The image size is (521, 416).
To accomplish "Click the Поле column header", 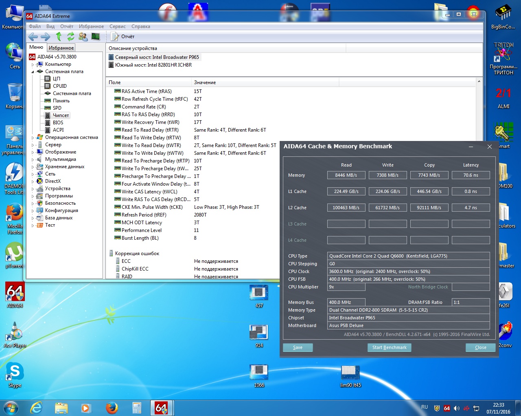I will click(149, 82).
